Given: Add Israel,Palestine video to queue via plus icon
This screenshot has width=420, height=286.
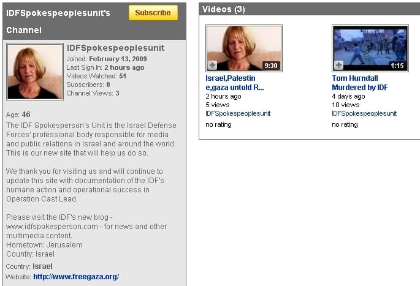Looking at the screenshot, I should pyautogui.click(x=212, y=65).
